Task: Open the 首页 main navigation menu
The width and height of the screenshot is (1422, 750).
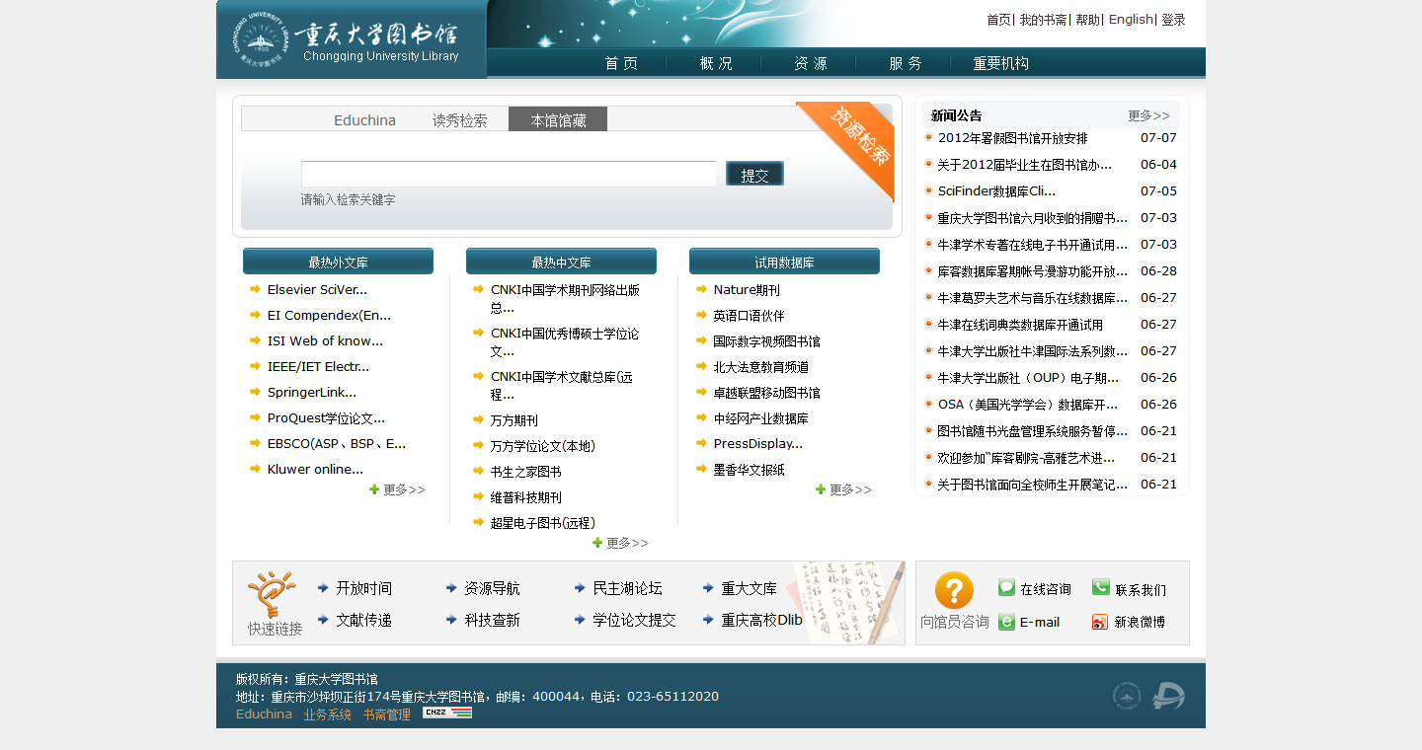Action: point(621,63)
